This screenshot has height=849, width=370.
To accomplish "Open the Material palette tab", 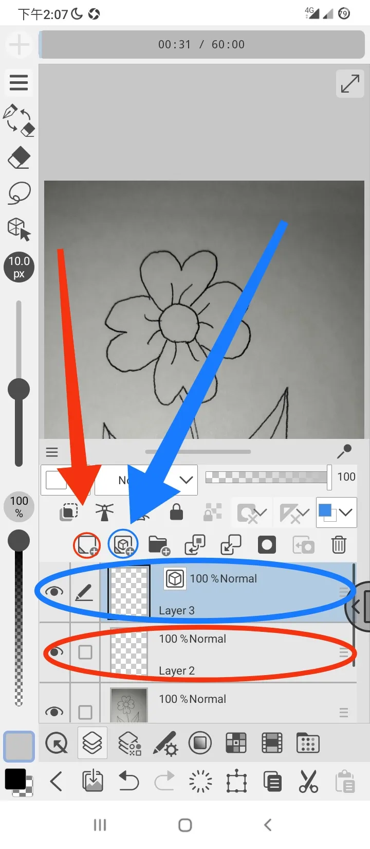I will point(308,743).
